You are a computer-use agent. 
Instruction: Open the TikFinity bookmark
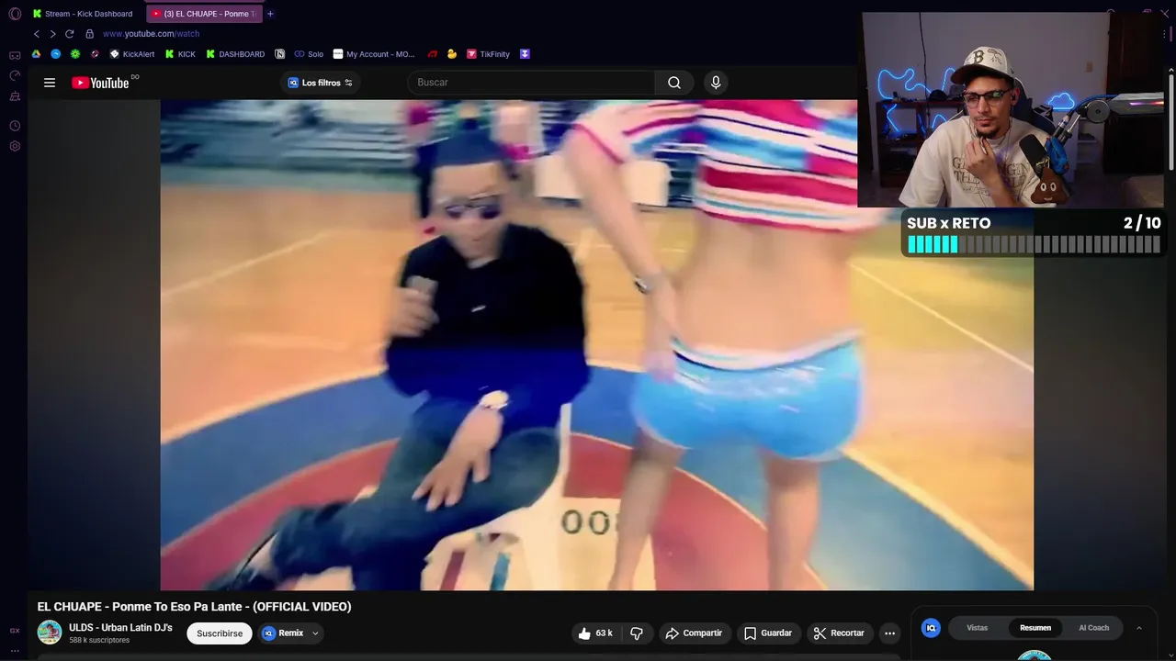click(x=488, y=54)
